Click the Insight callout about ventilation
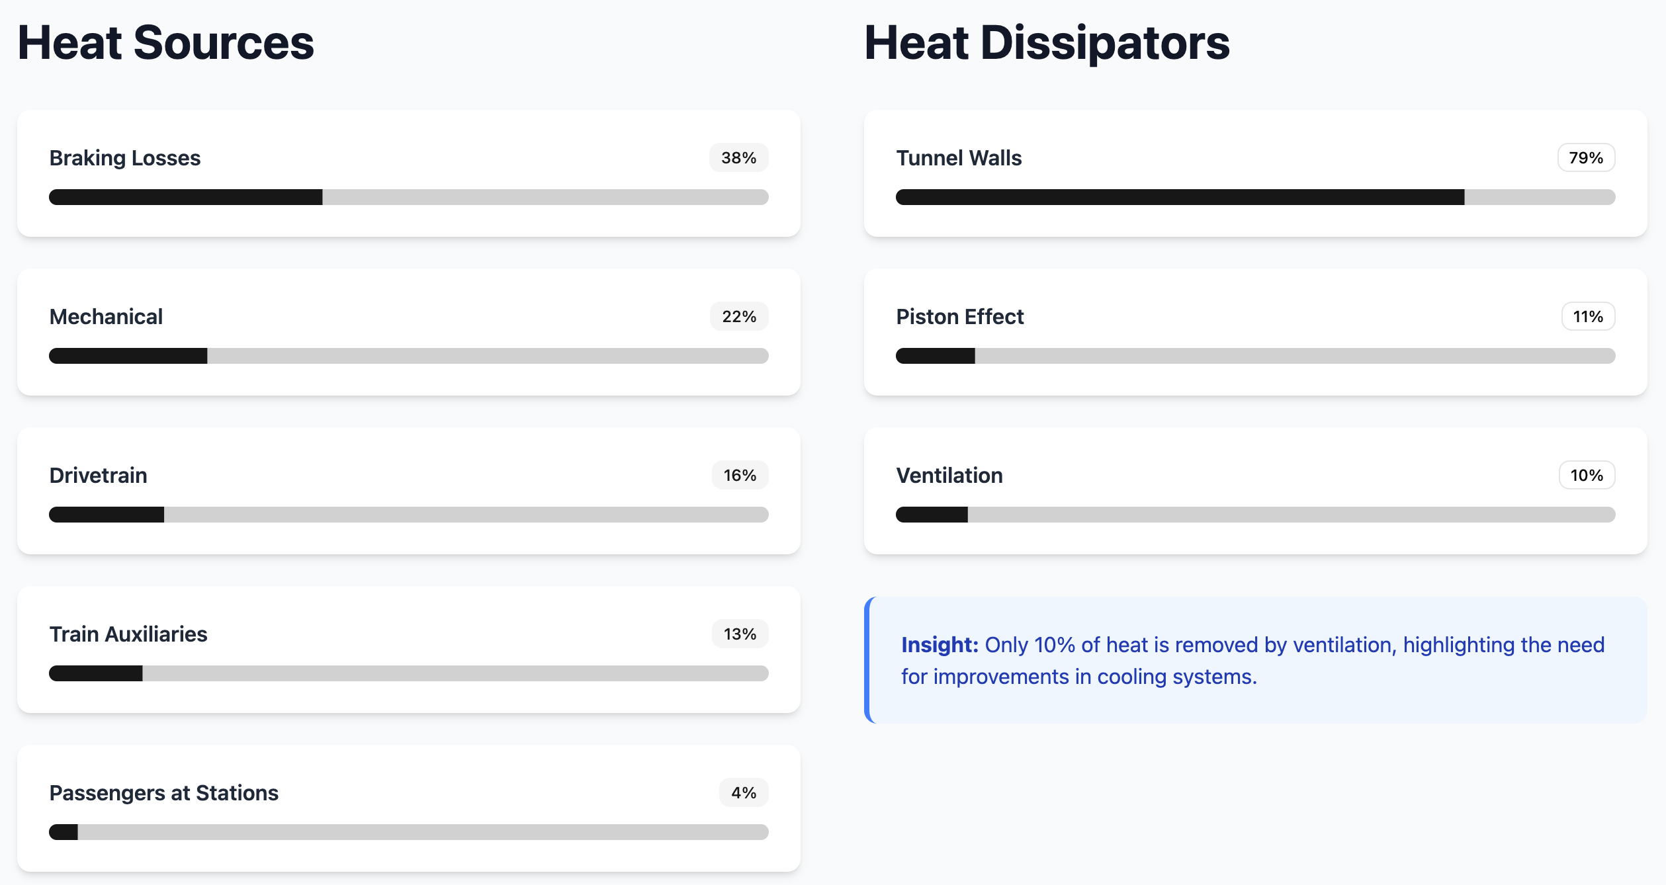The height and width of the screenshot is (885, 1666). pos(1256,660)
